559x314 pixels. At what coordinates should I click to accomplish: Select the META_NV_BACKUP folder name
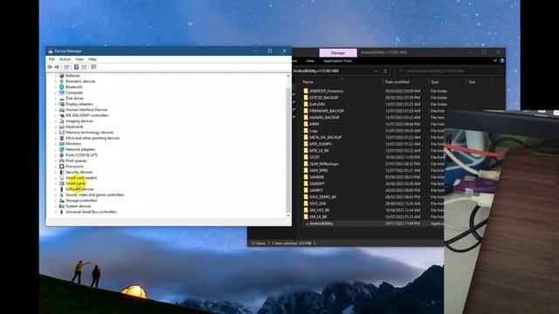pos(326,137)
